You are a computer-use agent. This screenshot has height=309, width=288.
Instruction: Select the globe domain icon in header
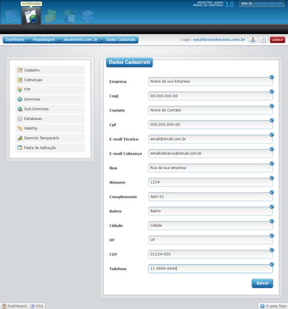(69, 16)
